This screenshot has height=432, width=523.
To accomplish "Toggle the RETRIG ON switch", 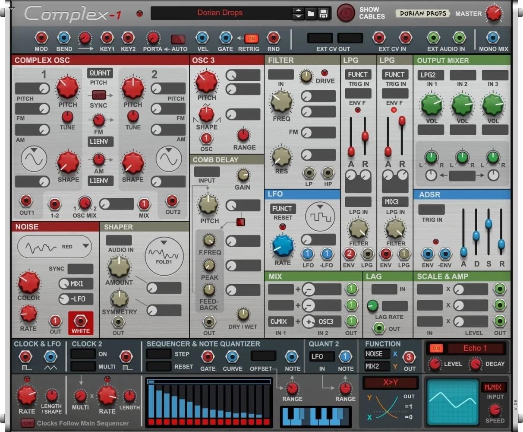I will [251, 38].
